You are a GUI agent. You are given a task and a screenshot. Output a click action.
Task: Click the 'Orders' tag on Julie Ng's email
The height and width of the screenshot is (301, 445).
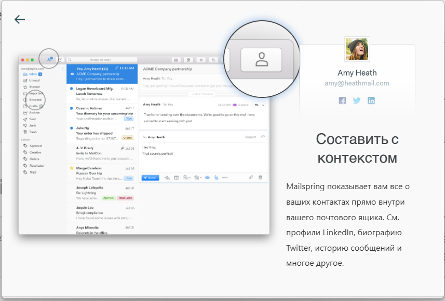[128, 138]
